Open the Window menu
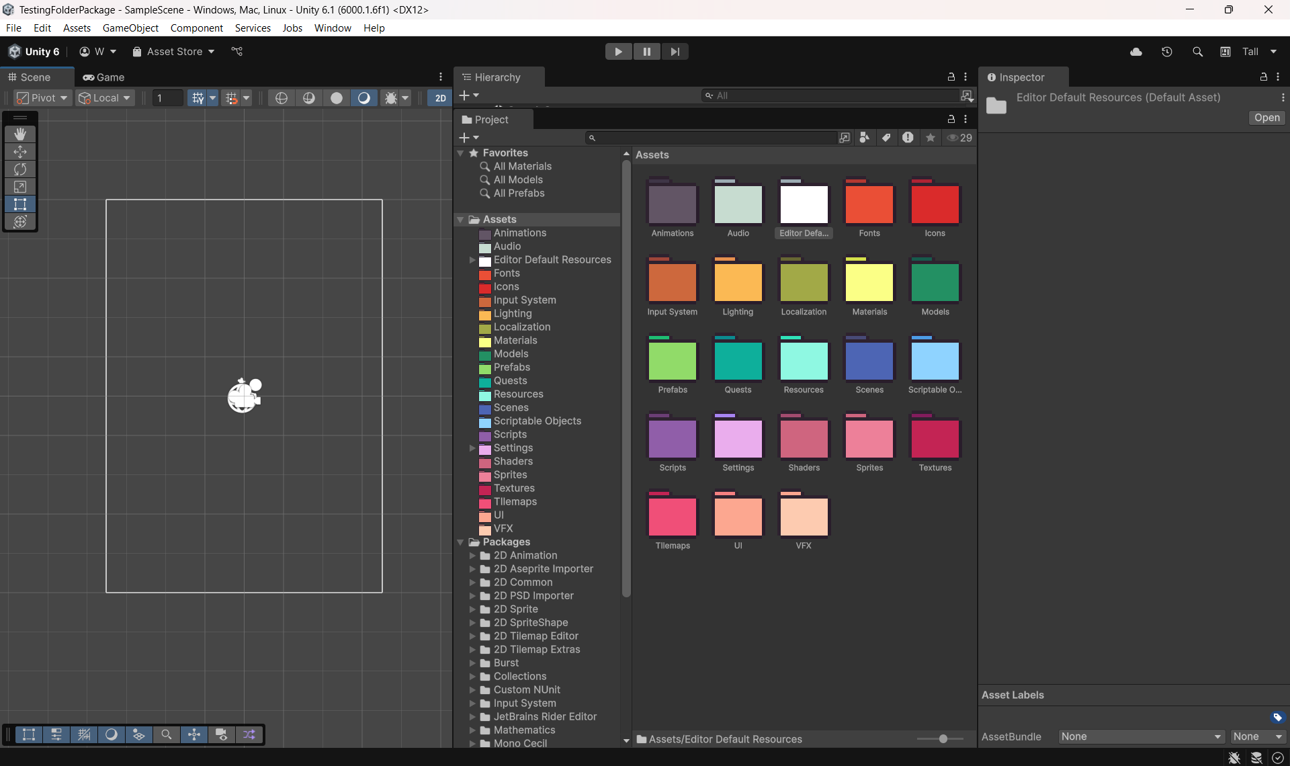This screenshot has width=1290, height=766. [x=333, y=28]
